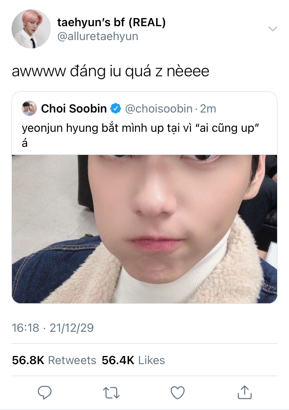
Task: Open Choi Soobin's small avatar
Action: click(29, 108)
